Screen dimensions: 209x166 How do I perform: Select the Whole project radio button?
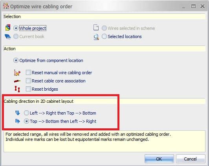pyautogui.click(x=16, y=28)
